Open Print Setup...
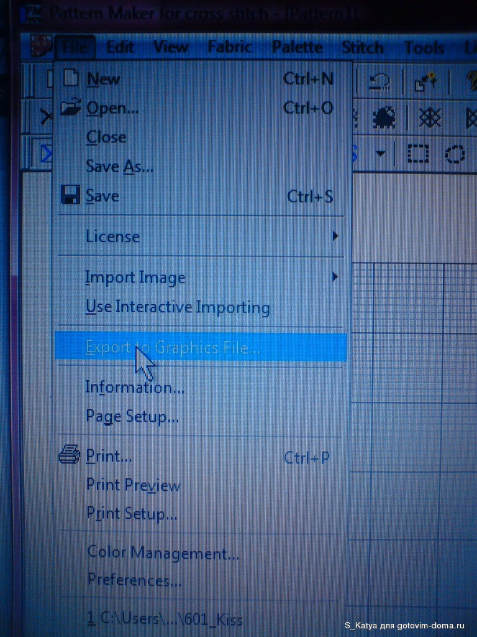The image size is (477, 637). pyautogui.click(x=201, y=514)
